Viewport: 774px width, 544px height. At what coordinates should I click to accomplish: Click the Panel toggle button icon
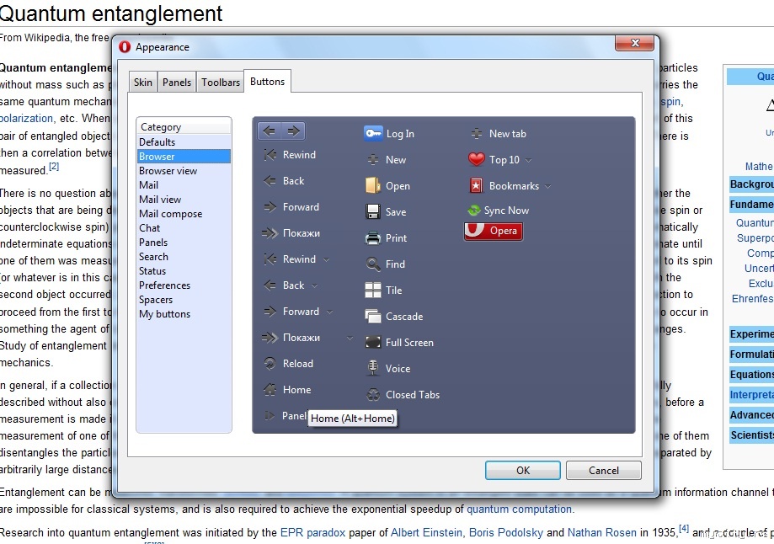coord(270,416)
